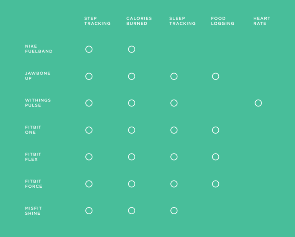Click Nike Fuelband calories burned circle
This screenshot has height=237, width=295.
click(131, 49)
